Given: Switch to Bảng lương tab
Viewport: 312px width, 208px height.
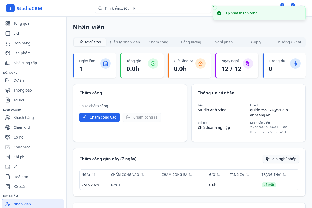Looking at the screenshot, I should click(x=191, y=42).
